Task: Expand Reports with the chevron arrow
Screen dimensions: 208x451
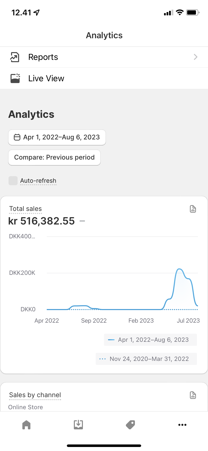Action: coord(195,57)
